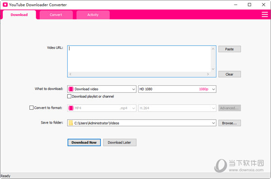Close the YouTube Downloader Converter window

coord(264,5)
